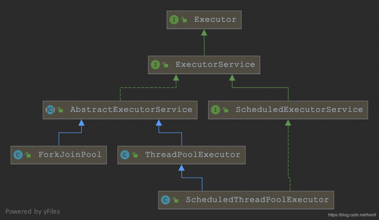Click the interface icon on Executor node
Screen dimensions: 379x220
pos(174,20)
